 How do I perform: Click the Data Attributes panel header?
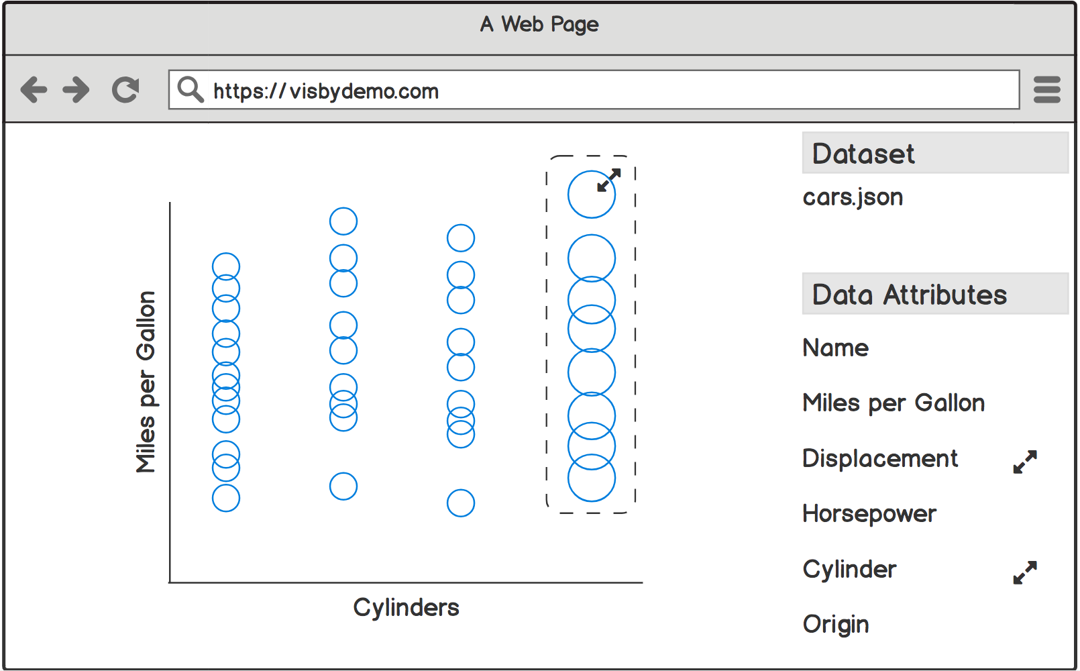click(x=934, y=295)
